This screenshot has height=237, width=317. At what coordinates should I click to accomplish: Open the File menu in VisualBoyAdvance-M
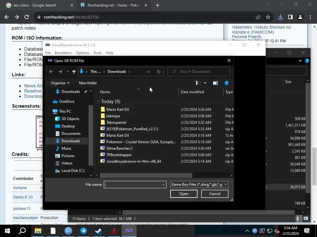[48, 53]
